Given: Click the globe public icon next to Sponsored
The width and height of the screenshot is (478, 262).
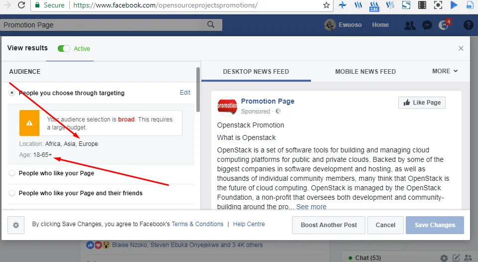Looking at the screenshot, I should click(x=278, y=111).
